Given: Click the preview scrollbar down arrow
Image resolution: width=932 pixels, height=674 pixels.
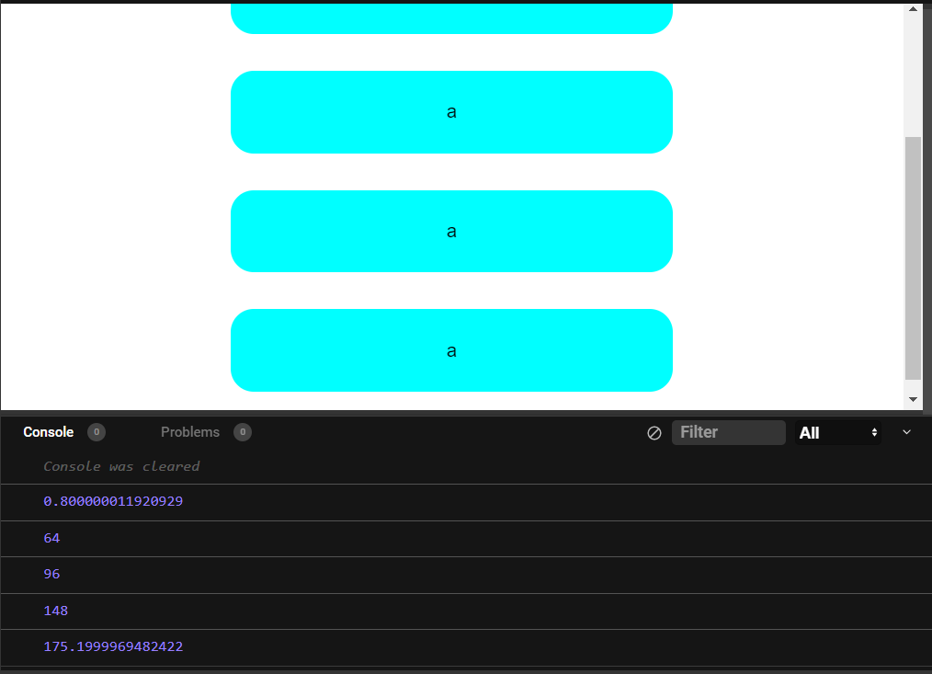Looking at the screenshot, I should (x=913, y=399).
